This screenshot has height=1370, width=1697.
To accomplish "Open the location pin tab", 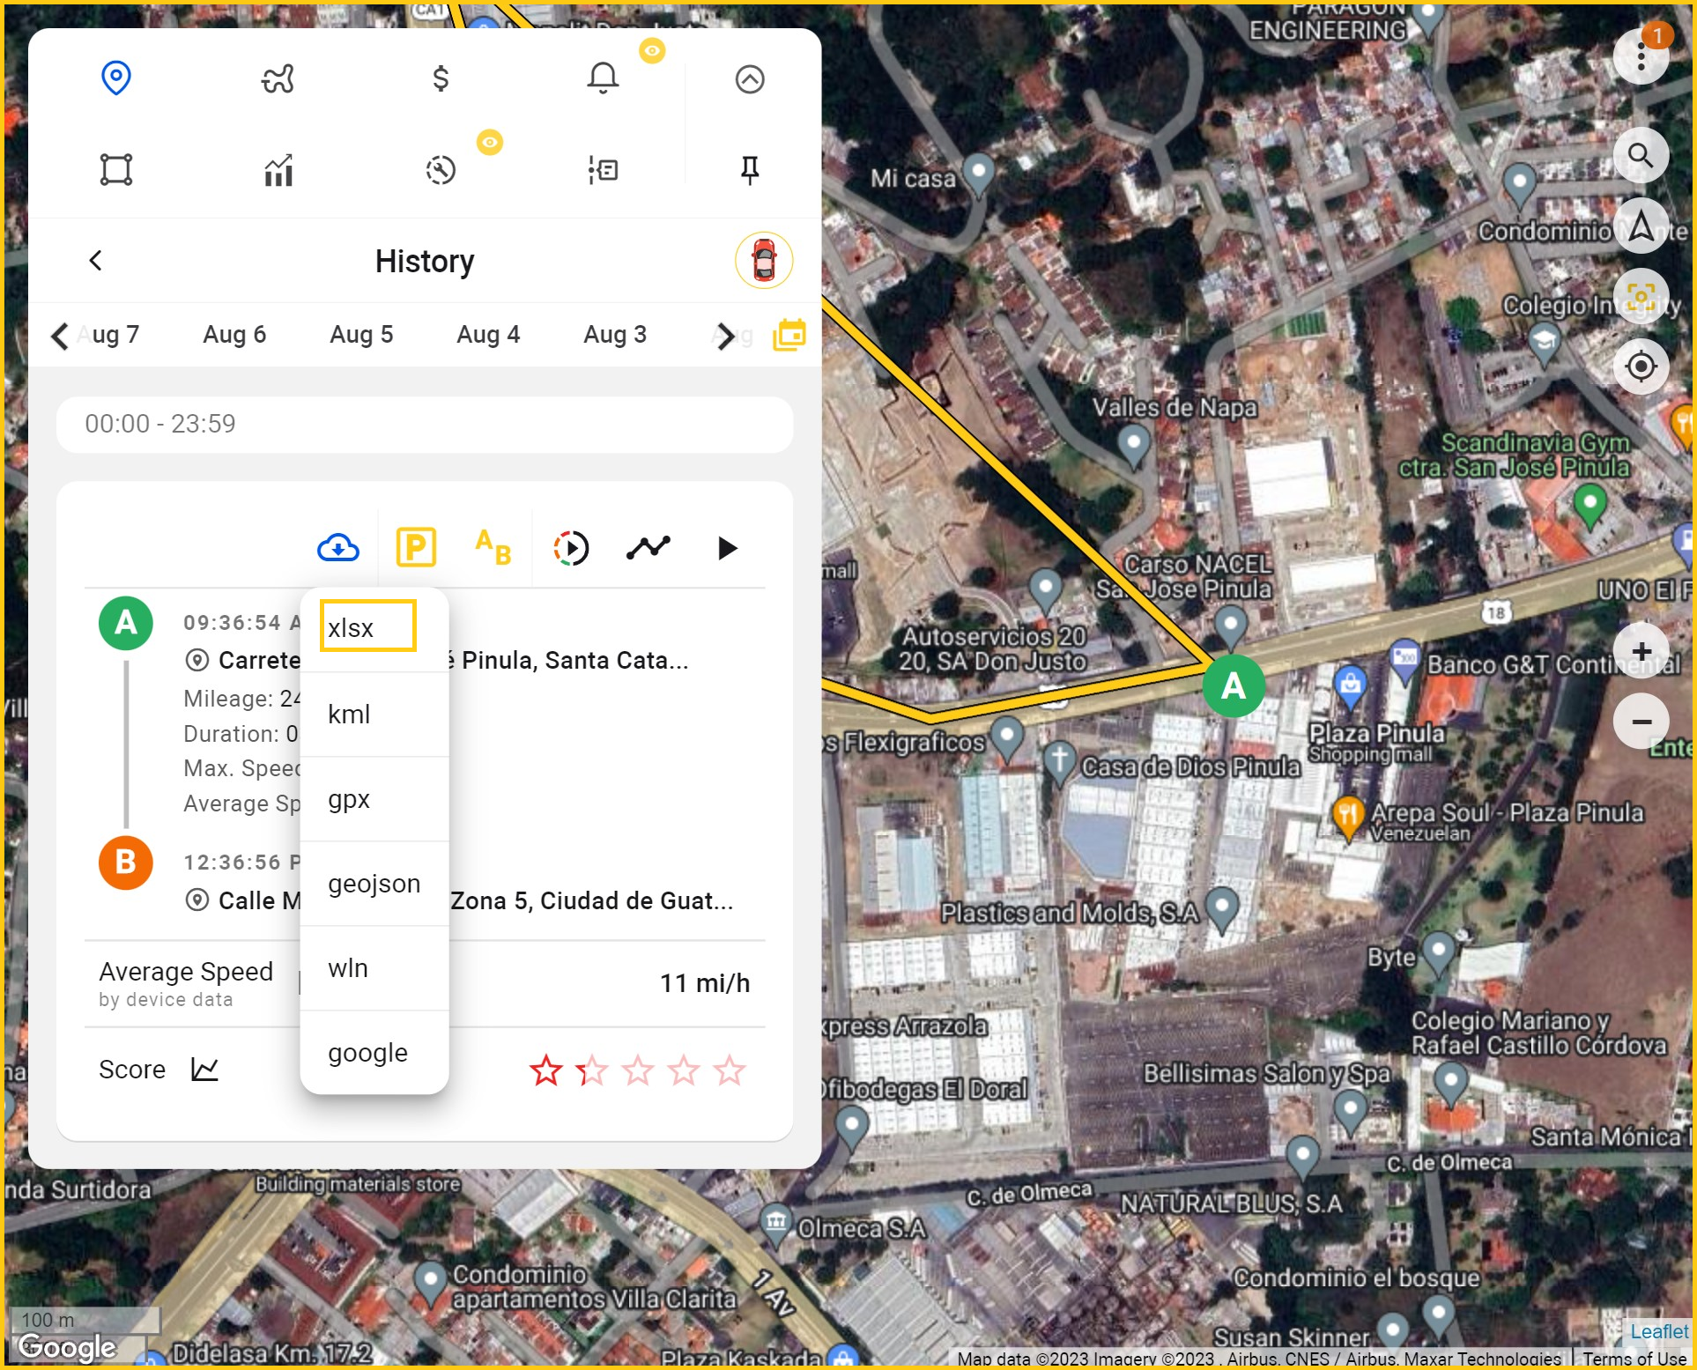I will [x=116, y=78].
